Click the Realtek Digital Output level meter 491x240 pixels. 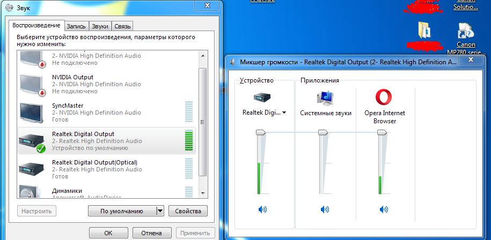(x=189, y=140)
